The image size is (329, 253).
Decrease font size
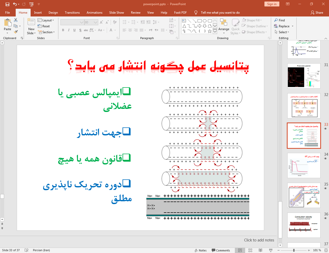[107, 22]
